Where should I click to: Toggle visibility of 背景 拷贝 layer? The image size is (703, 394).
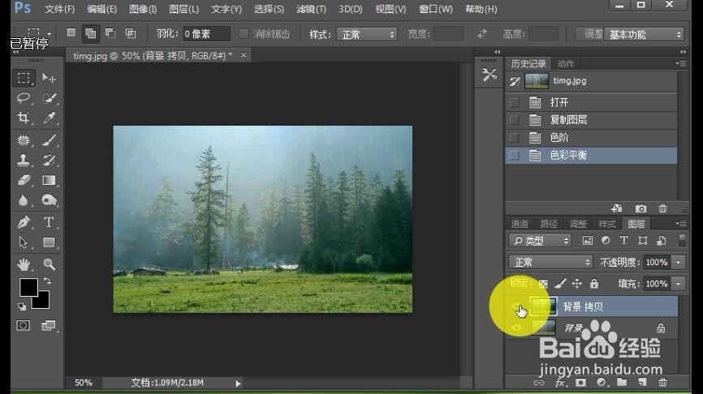[517, 306]
